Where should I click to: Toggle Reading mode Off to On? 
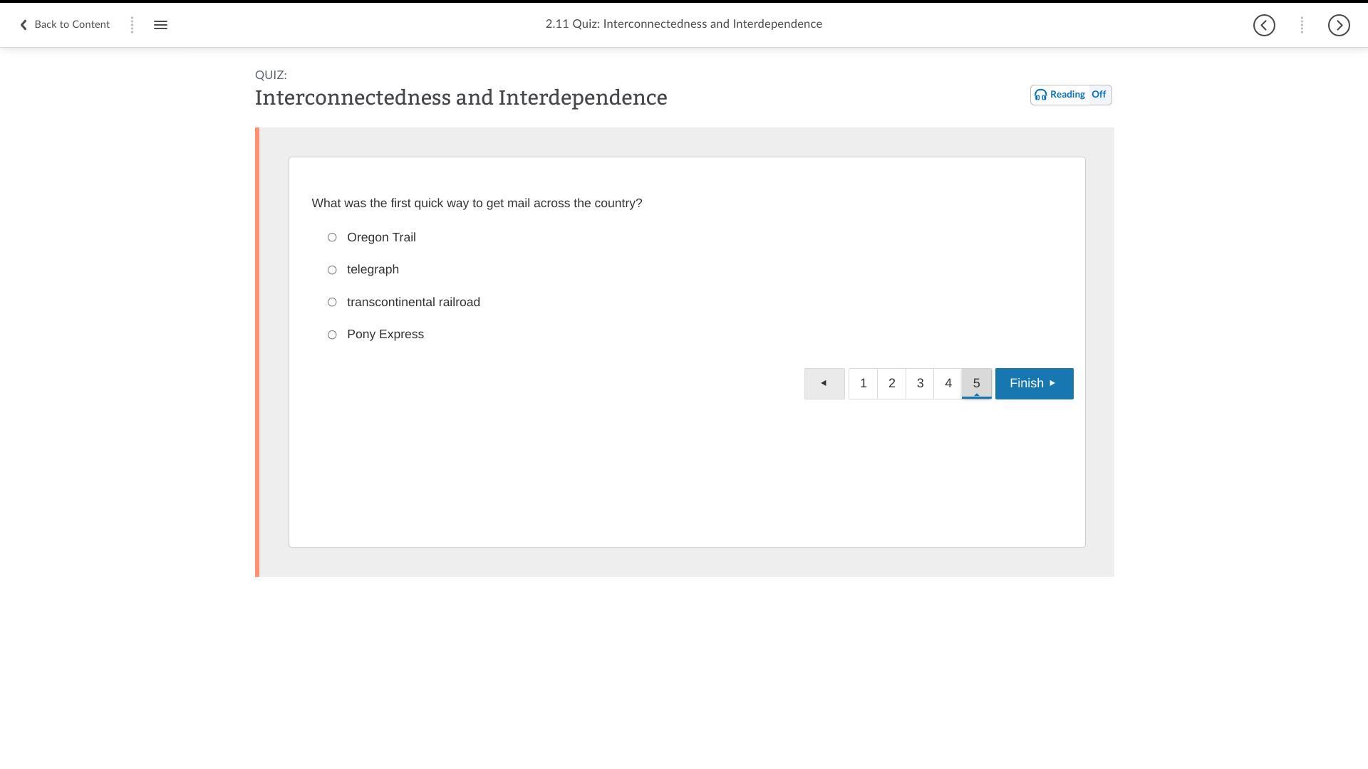click(1071, 94)
